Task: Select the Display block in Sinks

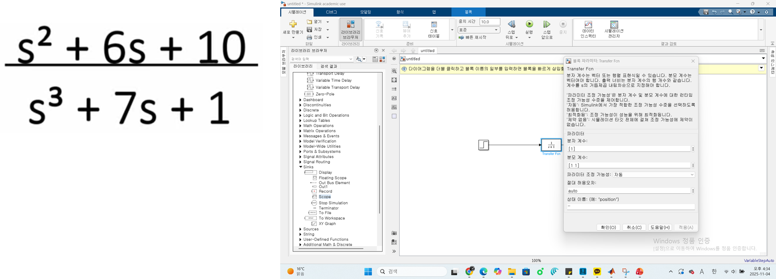Action: 325,173
